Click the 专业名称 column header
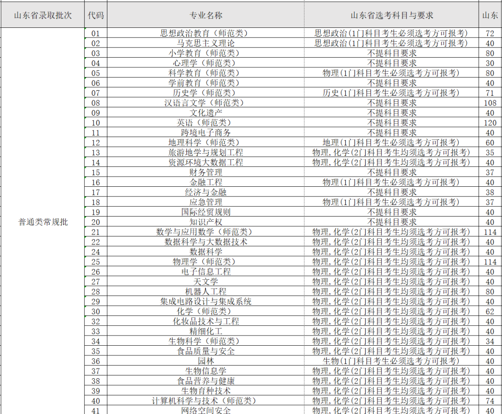Viewport: 502px width, 414px height. click(x=205, y=15)
